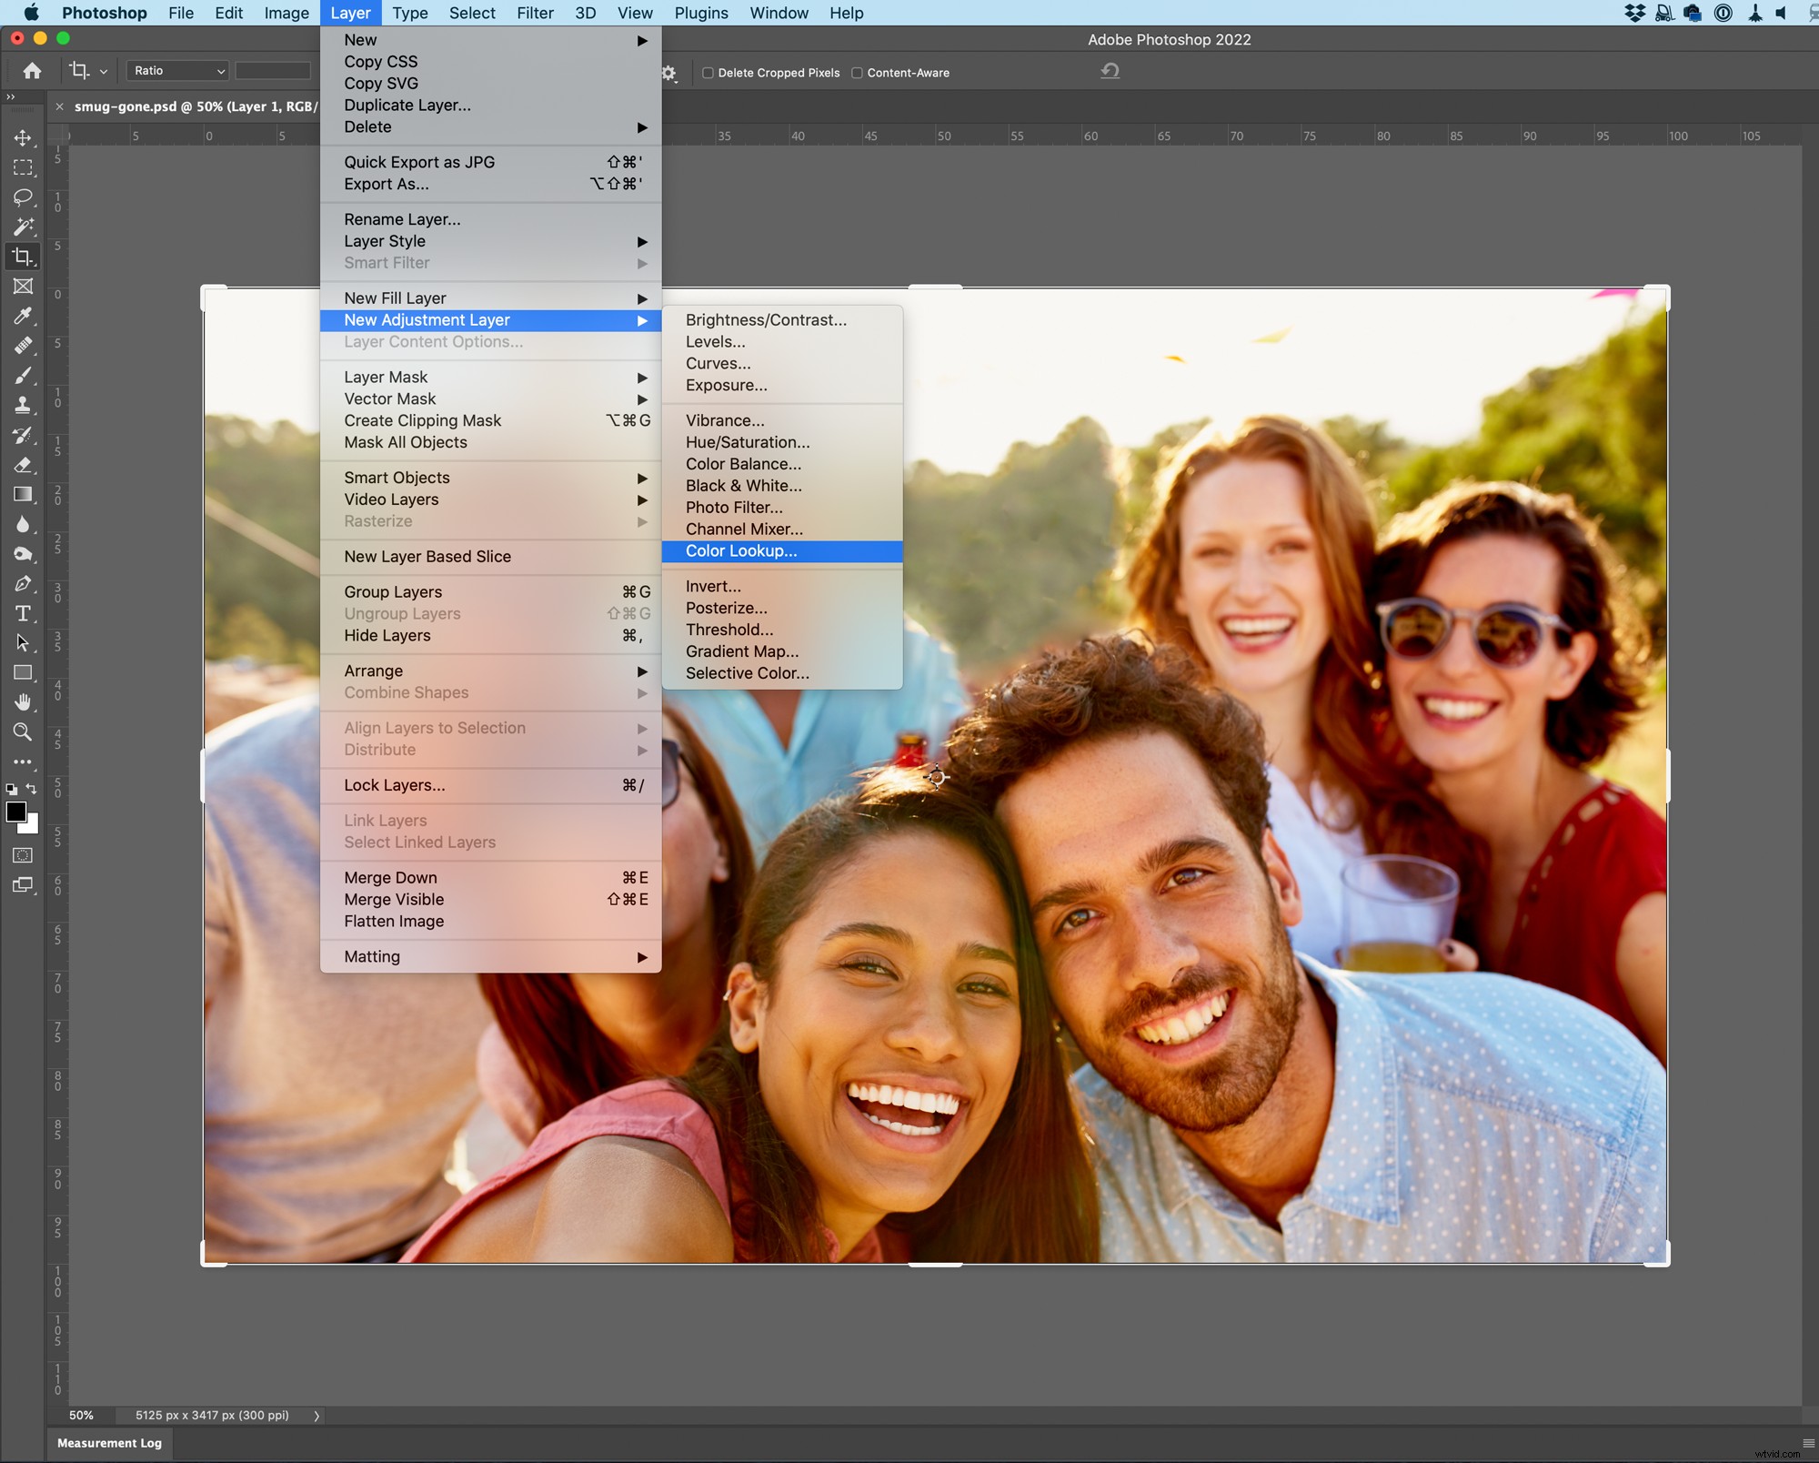The height and width of the screenshot is (1463, 1819).
Task: Expand the Layer Style submenu
Action: coord(385,241)
